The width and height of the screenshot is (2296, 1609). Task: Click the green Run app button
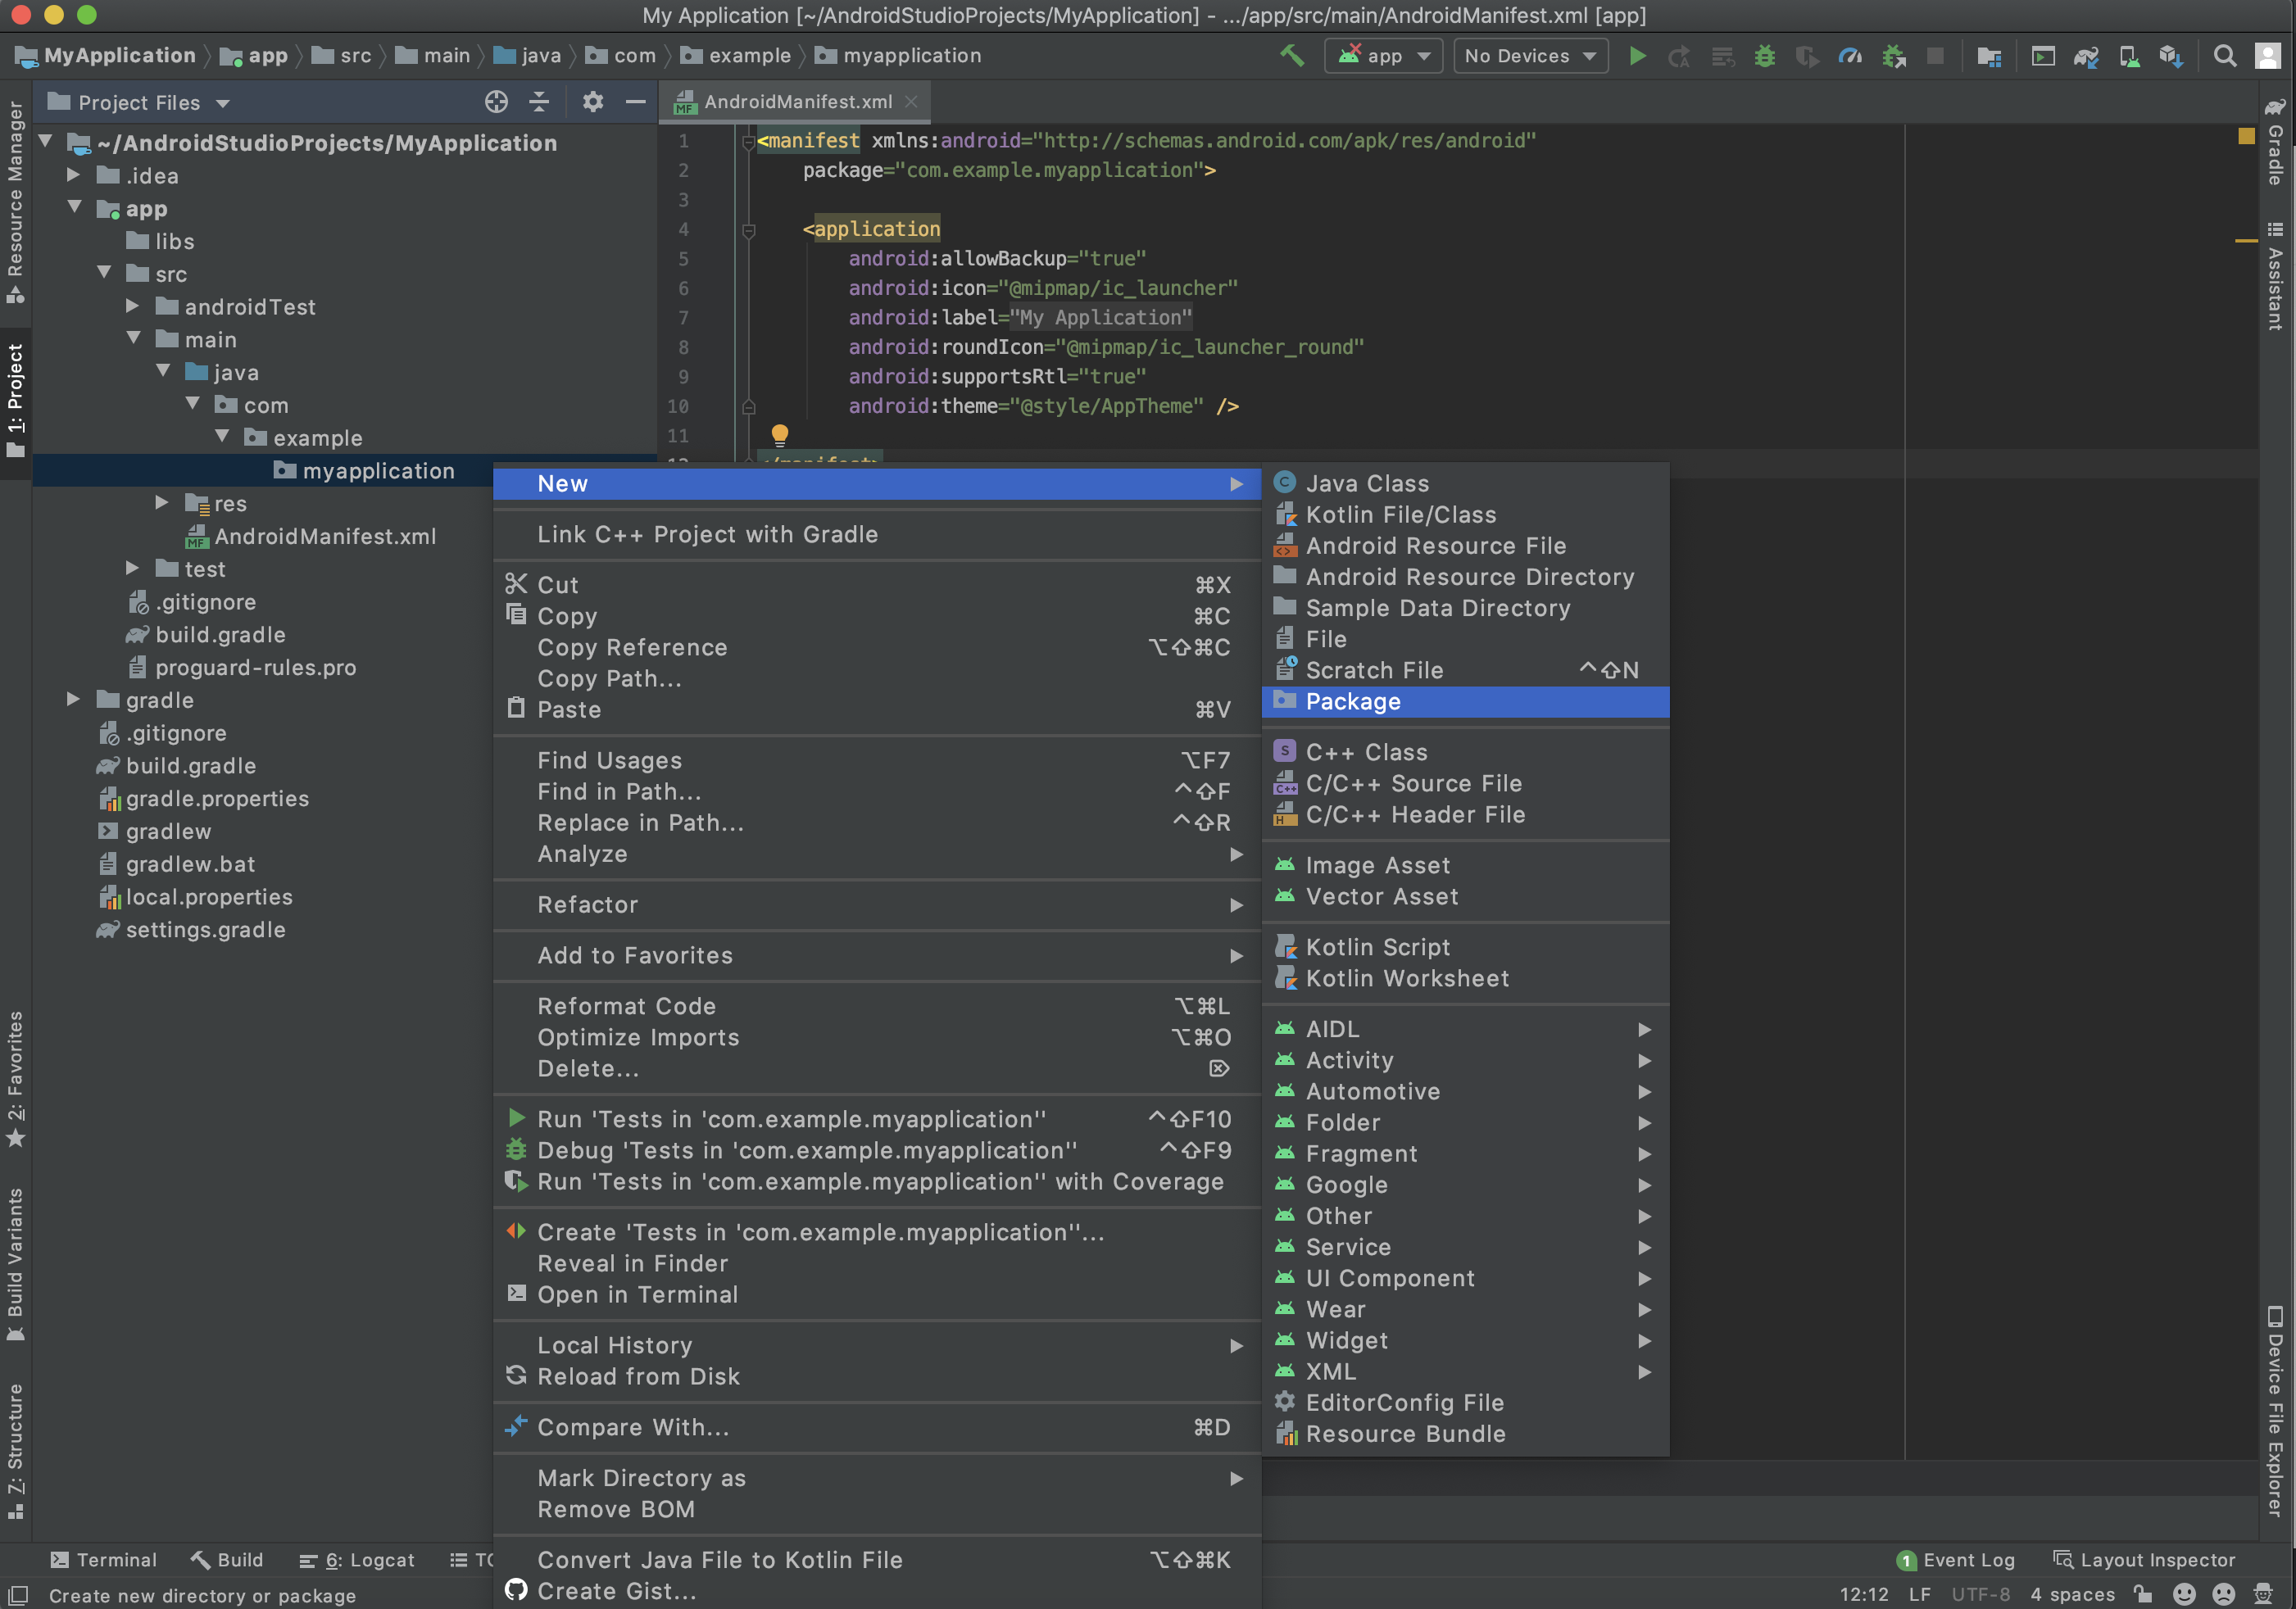tap(1637, 56)
